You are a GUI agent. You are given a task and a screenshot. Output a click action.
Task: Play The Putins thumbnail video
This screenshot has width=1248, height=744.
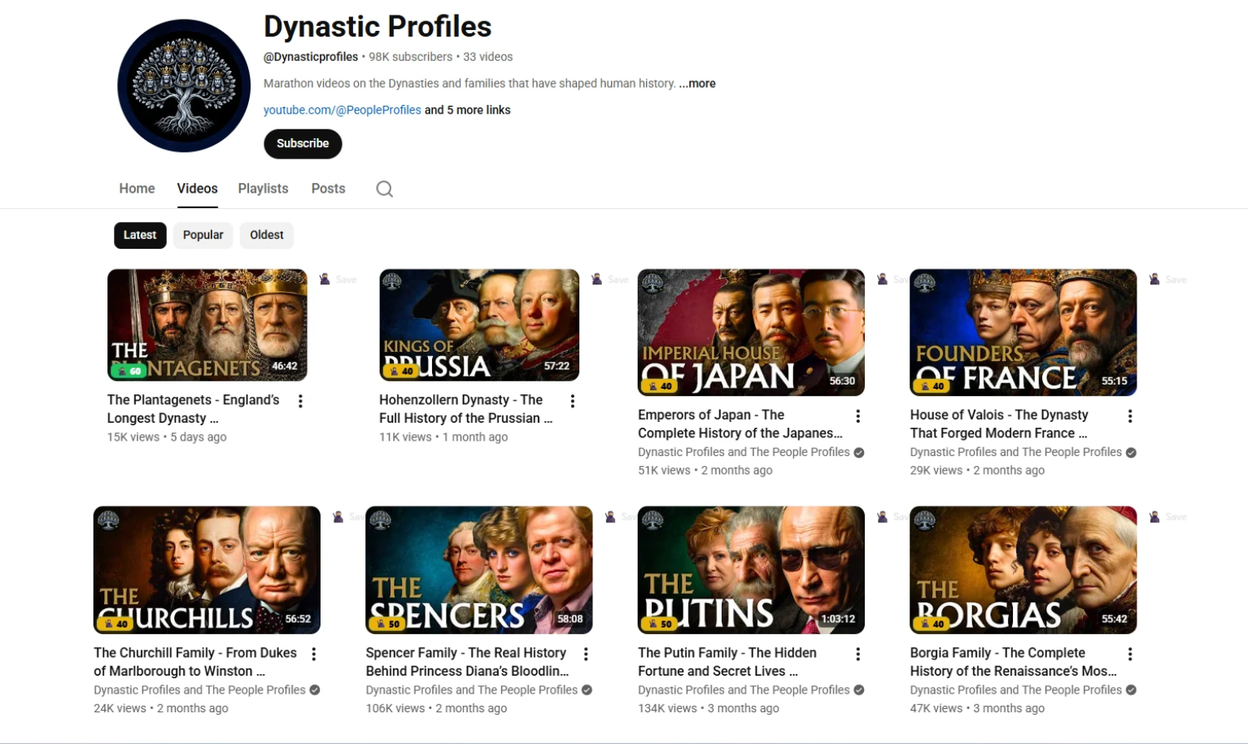pyautogui.click(x=751, y=570)
